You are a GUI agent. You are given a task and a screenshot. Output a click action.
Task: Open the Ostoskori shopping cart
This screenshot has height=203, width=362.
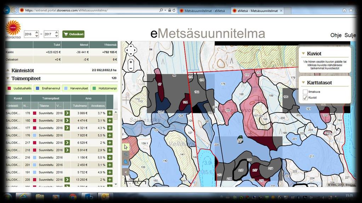[x=73, y=34]
